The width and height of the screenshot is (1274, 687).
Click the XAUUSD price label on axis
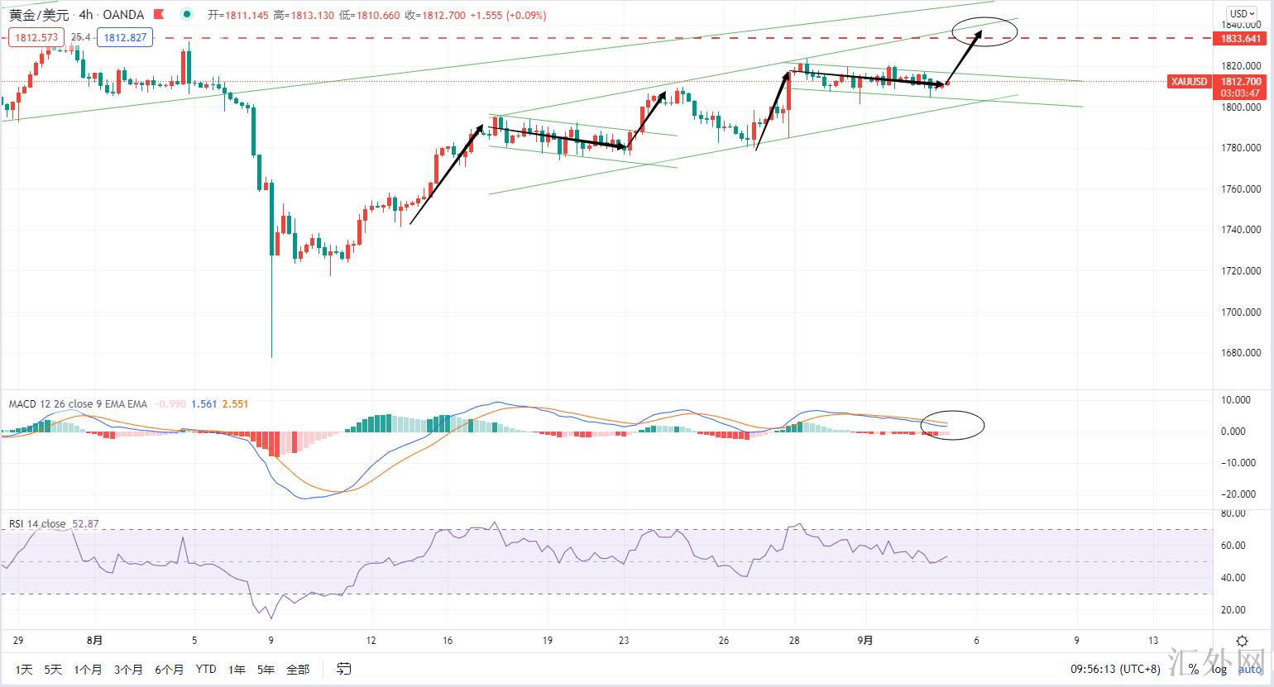click(x=1190, y=81)
